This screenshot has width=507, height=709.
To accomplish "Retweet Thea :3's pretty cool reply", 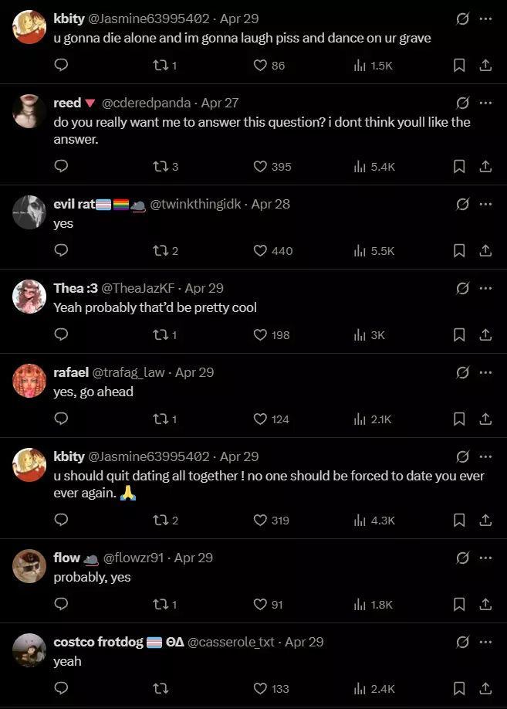I will [x=161, y=334].
